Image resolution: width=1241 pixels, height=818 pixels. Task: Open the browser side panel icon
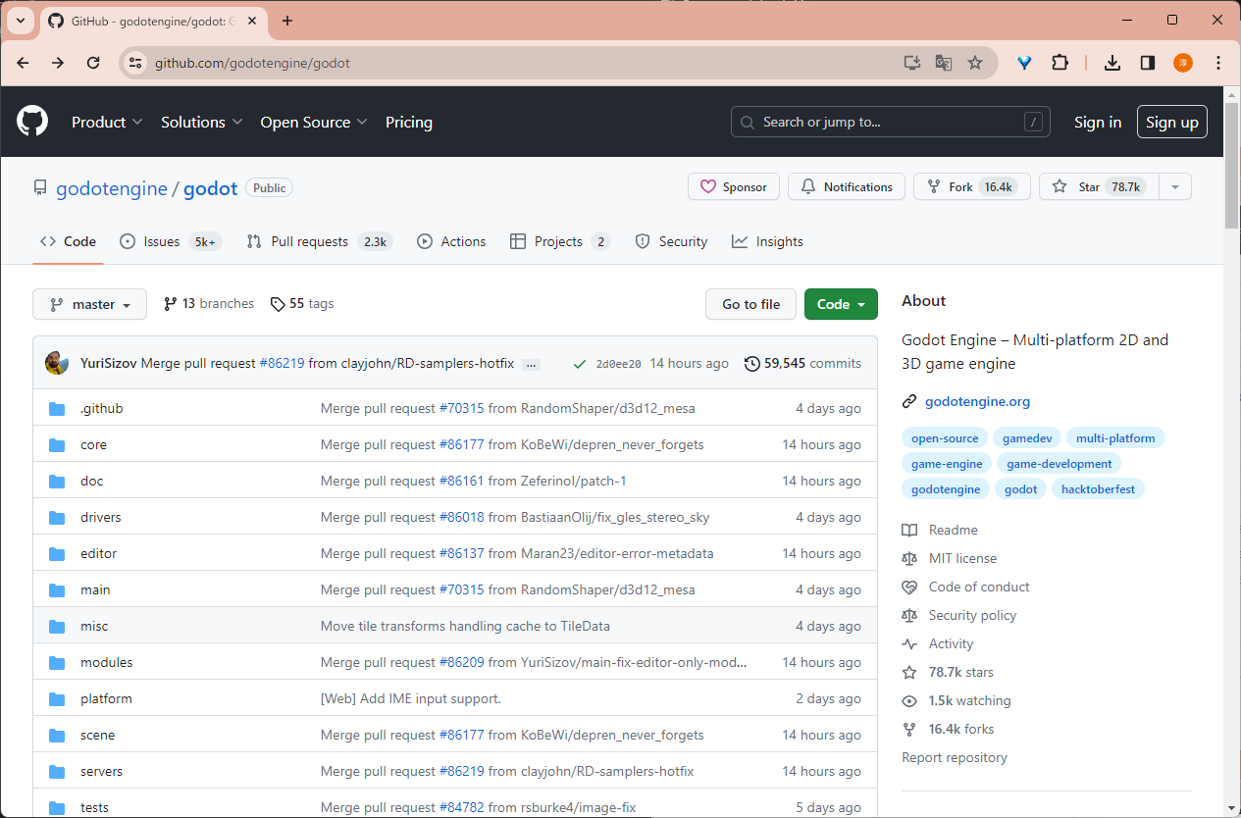pyautogui.click(x=1147, y=63)
